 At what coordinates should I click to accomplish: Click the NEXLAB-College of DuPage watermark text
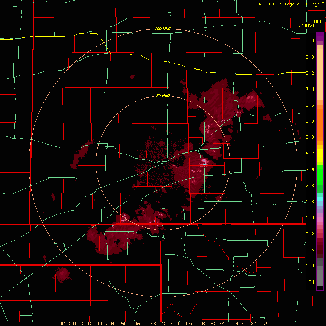click(292, 4)
